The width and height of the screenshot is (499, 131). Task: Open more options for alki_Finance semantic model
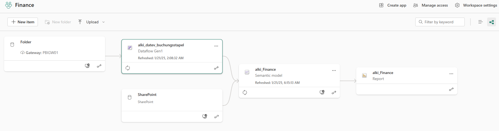334,70
